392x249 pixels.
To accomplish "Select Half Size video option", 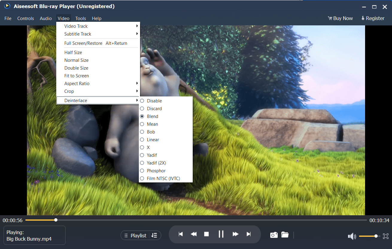I will click(98, 53).
